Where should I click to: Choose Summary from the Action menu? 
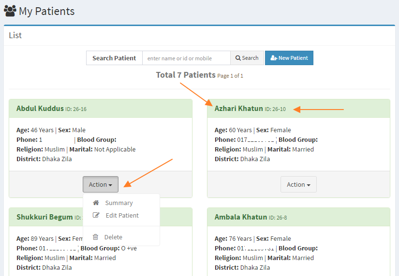118,203
